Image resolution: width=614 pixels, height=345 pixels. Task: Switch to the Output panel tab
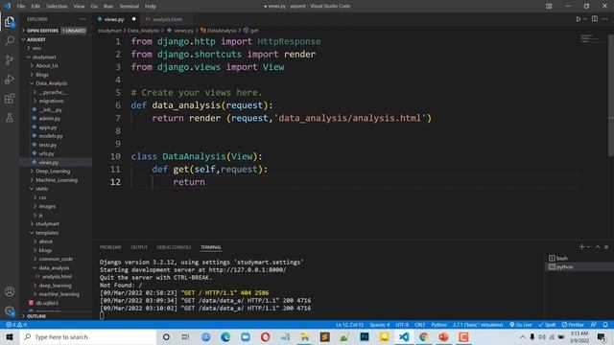pos(139,247)
